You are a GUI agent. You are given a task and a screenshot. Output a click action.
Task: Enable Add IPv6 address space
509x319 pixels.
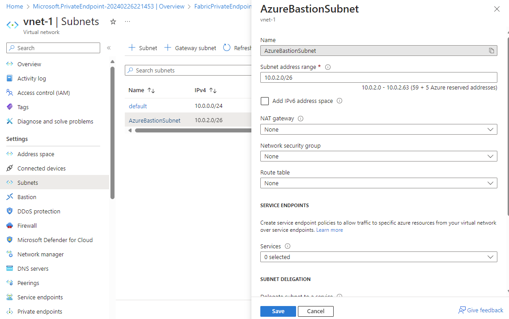[264, 101]
